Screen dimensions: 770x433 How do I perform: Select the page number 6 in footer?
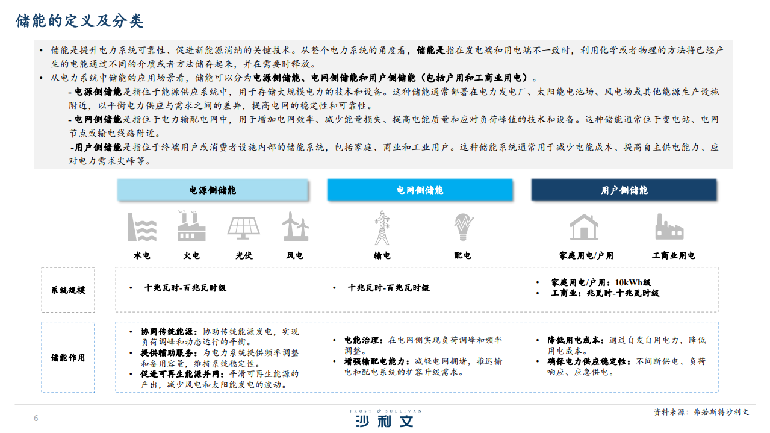pyautogui.click(x=36, y=419)
